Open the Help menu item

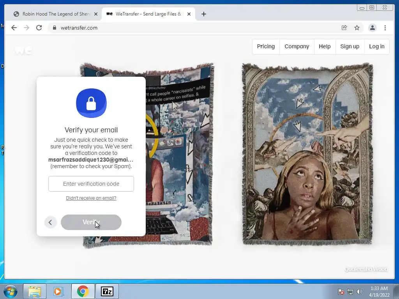(x=325, y=47)
